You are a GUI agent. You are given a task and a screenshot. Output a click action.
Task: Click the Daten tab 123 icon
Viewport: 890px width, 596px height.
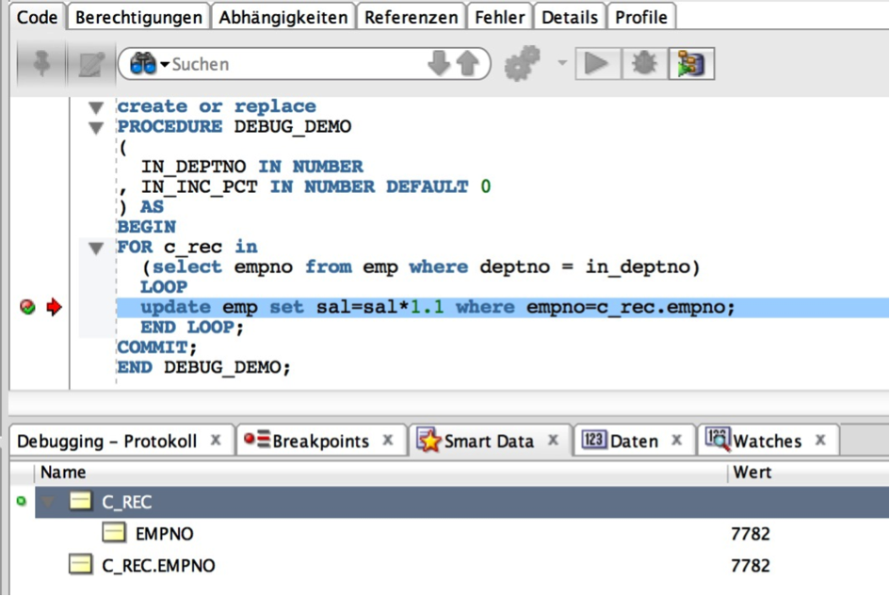(594, 440)
